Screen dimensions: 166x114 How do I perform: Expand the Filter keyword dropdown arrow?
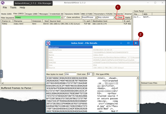(62, 17)
